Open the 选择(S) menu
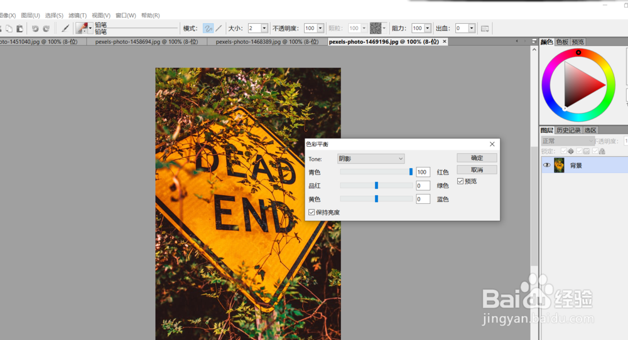Screen dimensions: 628x340 click(54, 15)
